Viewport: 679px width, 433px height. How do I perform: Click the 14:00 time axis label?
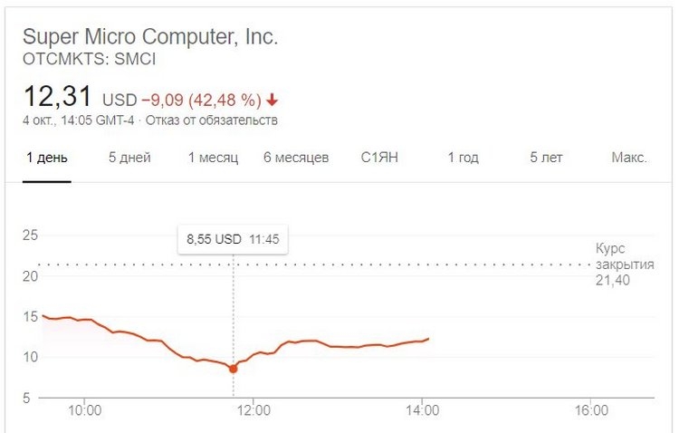click(422, 409)
